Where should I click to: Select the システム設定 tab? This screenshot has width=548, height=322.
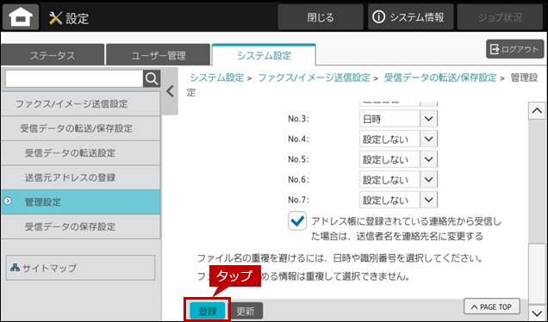[x=264, y=55]
